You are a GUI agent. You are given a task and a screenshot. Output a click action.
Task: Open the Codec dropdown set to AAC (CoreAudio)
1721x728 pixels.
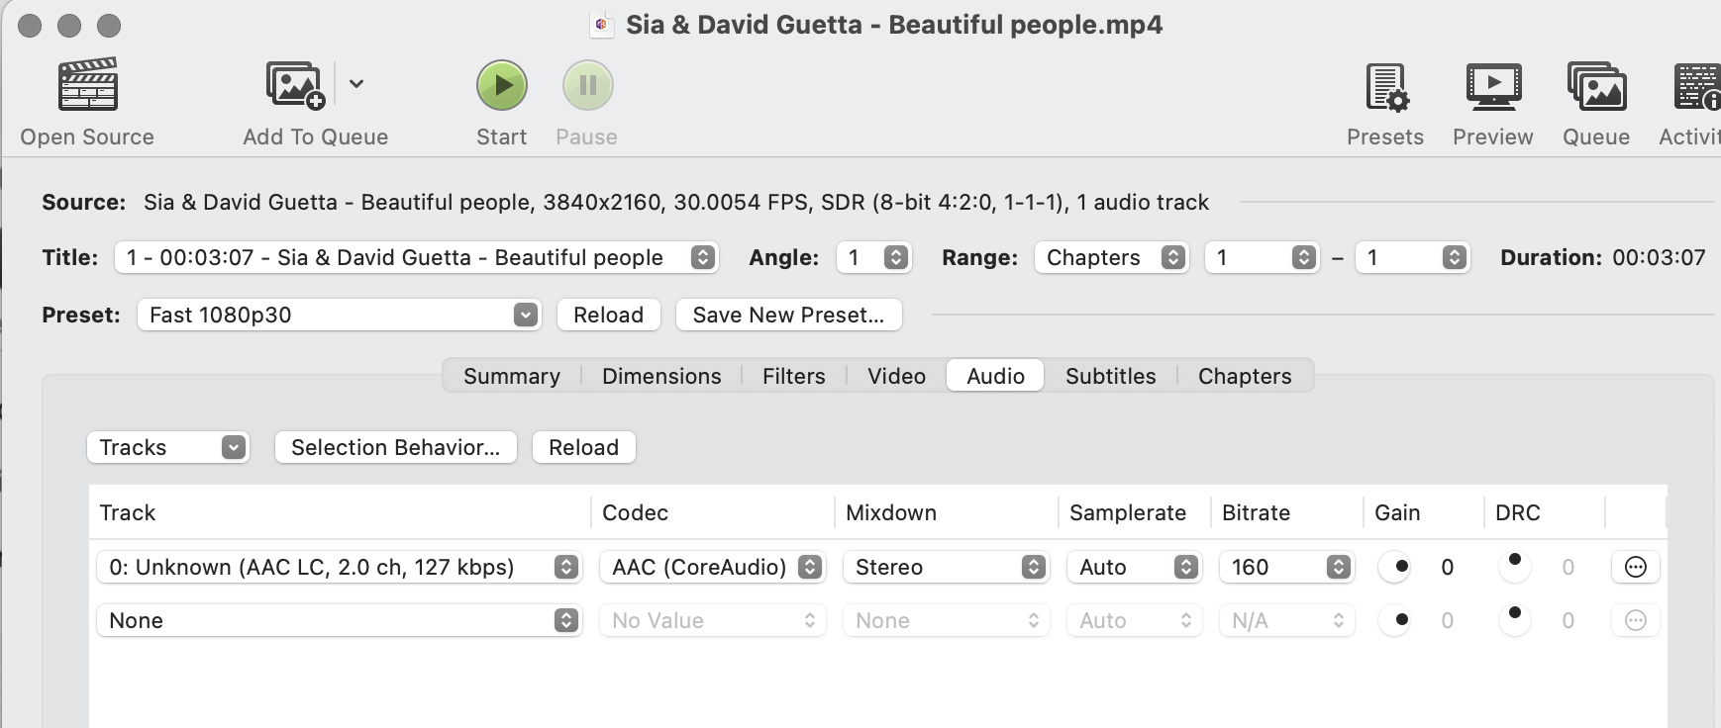(711, 567)
